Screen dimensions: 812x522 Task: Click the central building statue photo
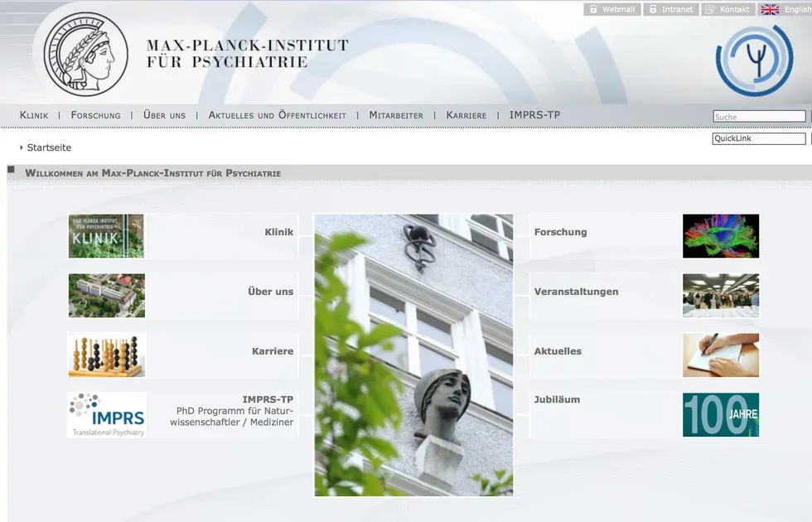[413, 355]
